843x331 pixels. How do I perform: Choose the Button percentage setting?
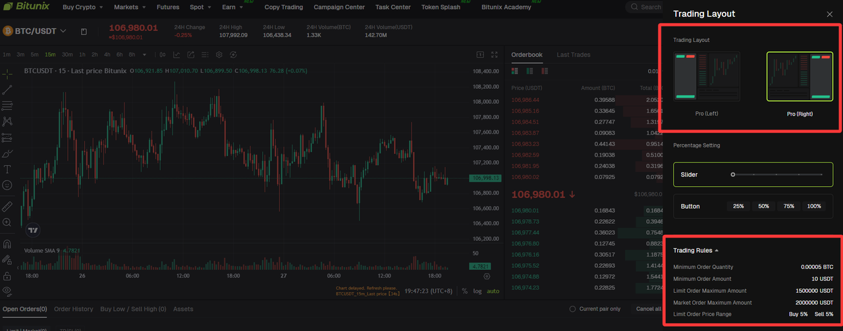click(753, 206)
